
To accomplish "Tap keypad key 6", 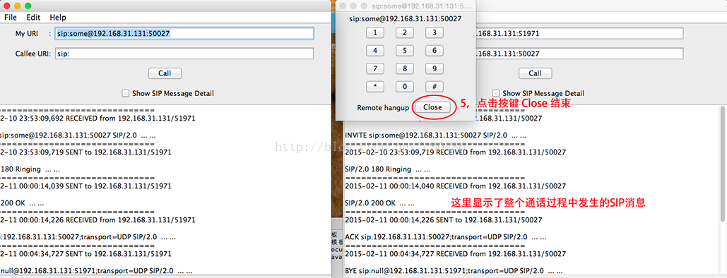I will pyautogui.click(x=435, y=51).
